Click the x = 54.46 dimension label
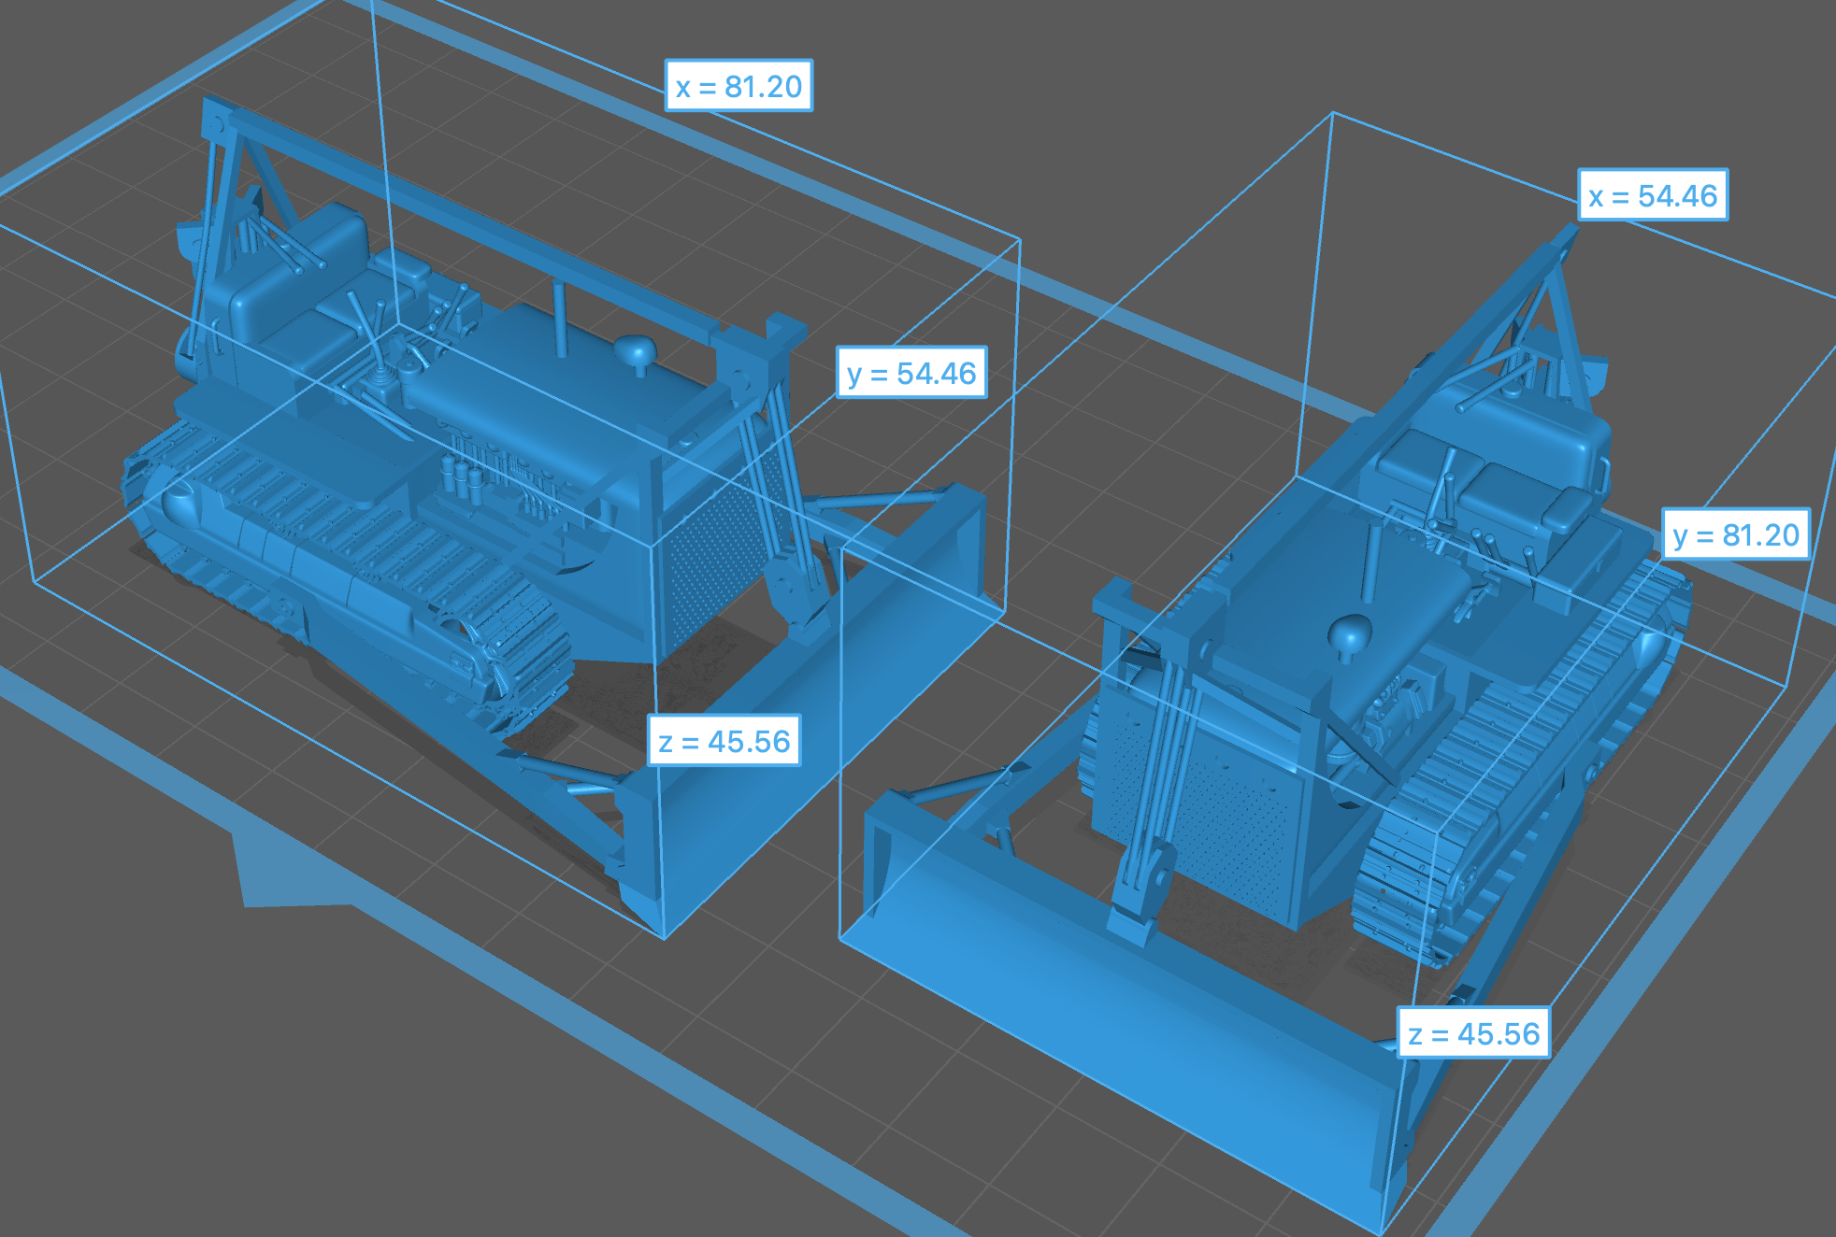 pos(1652,195)
